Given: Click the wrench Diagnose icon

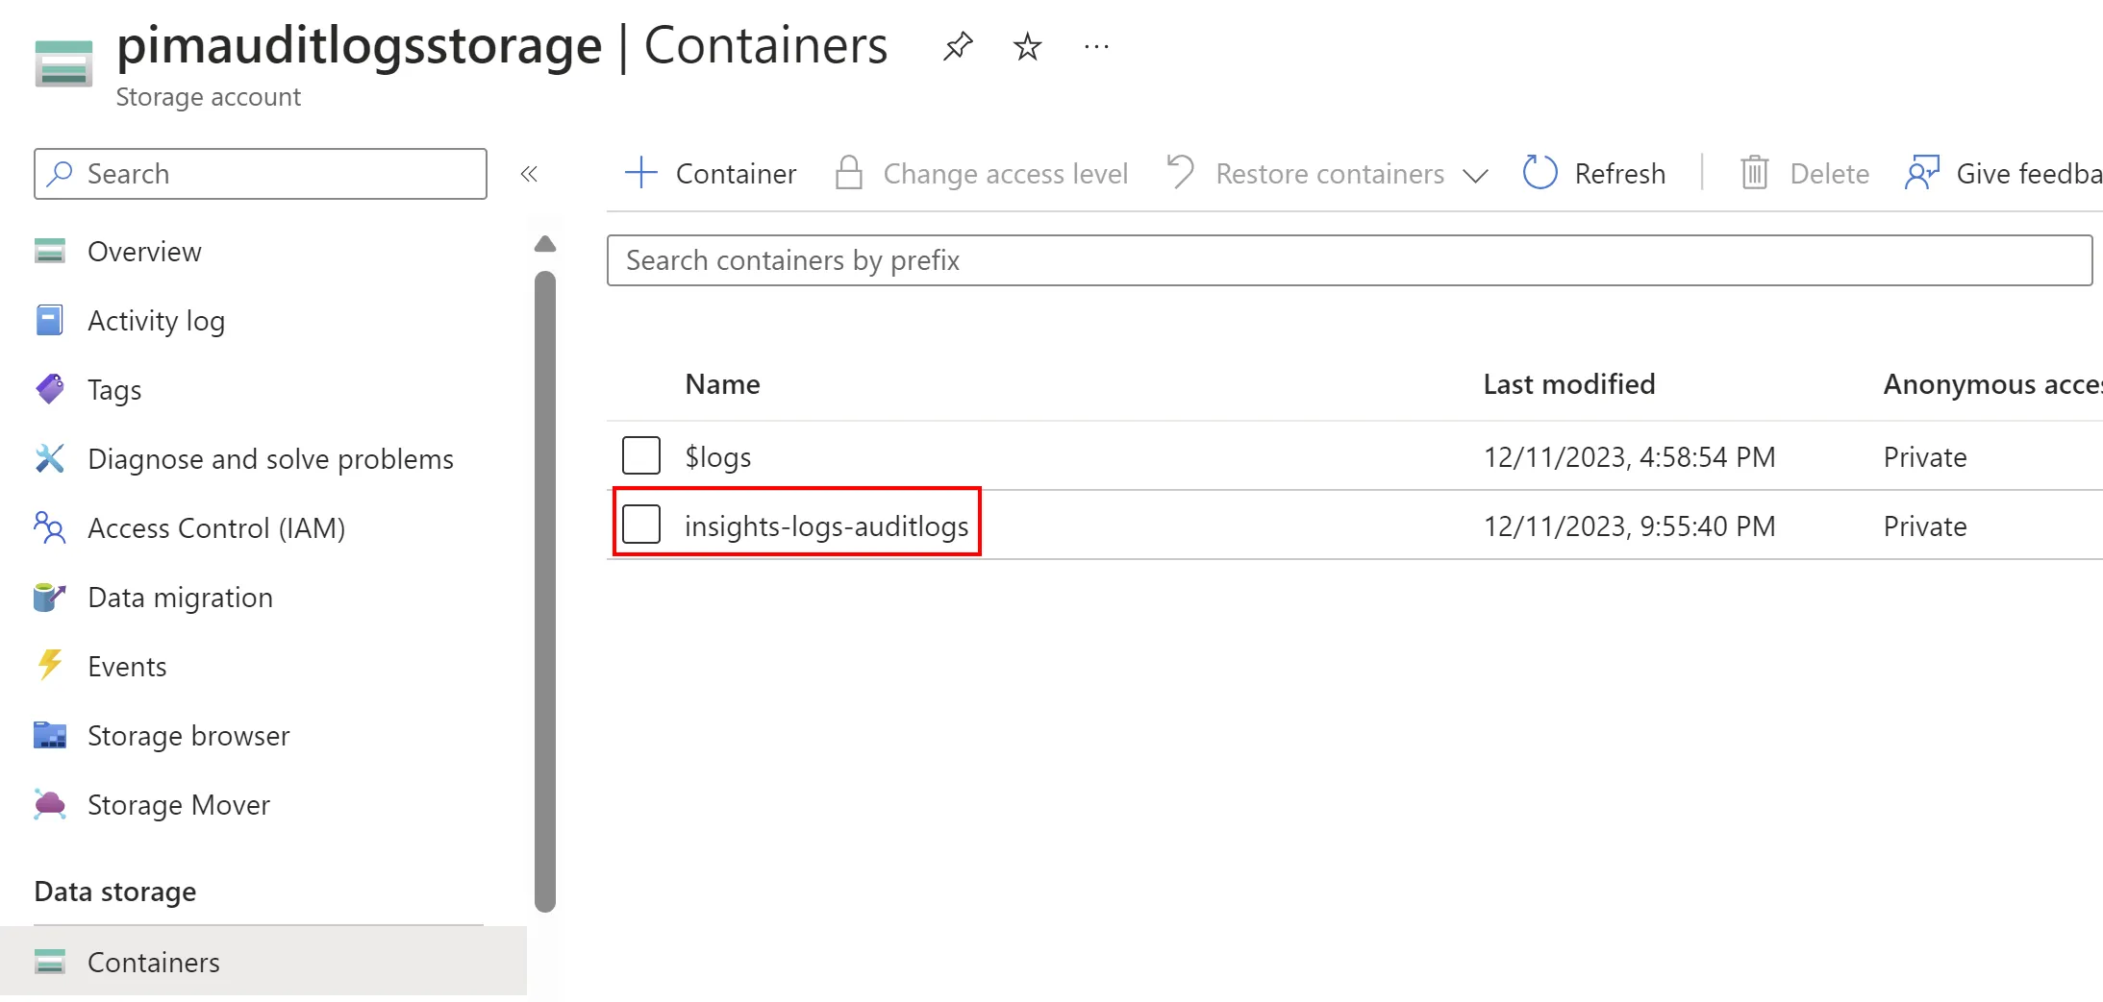Looking at the screenshot, I should [x=50, y=458].
